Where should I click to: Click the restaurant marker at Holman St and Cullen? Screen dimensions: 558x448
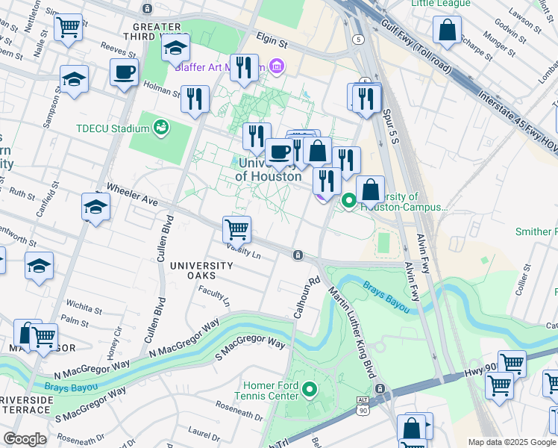click(x=195, y=100)
